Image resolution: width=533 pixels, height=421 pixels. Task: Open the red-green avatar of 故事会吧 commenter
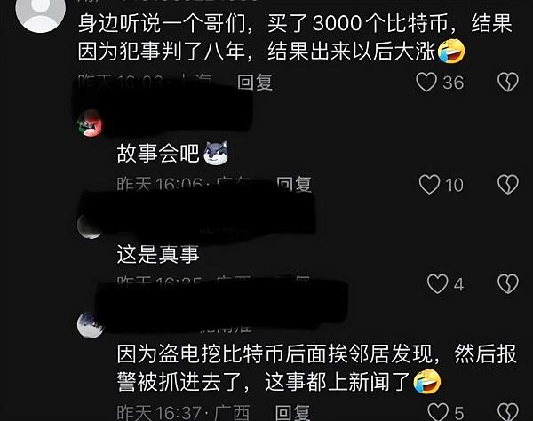point(90,123)
